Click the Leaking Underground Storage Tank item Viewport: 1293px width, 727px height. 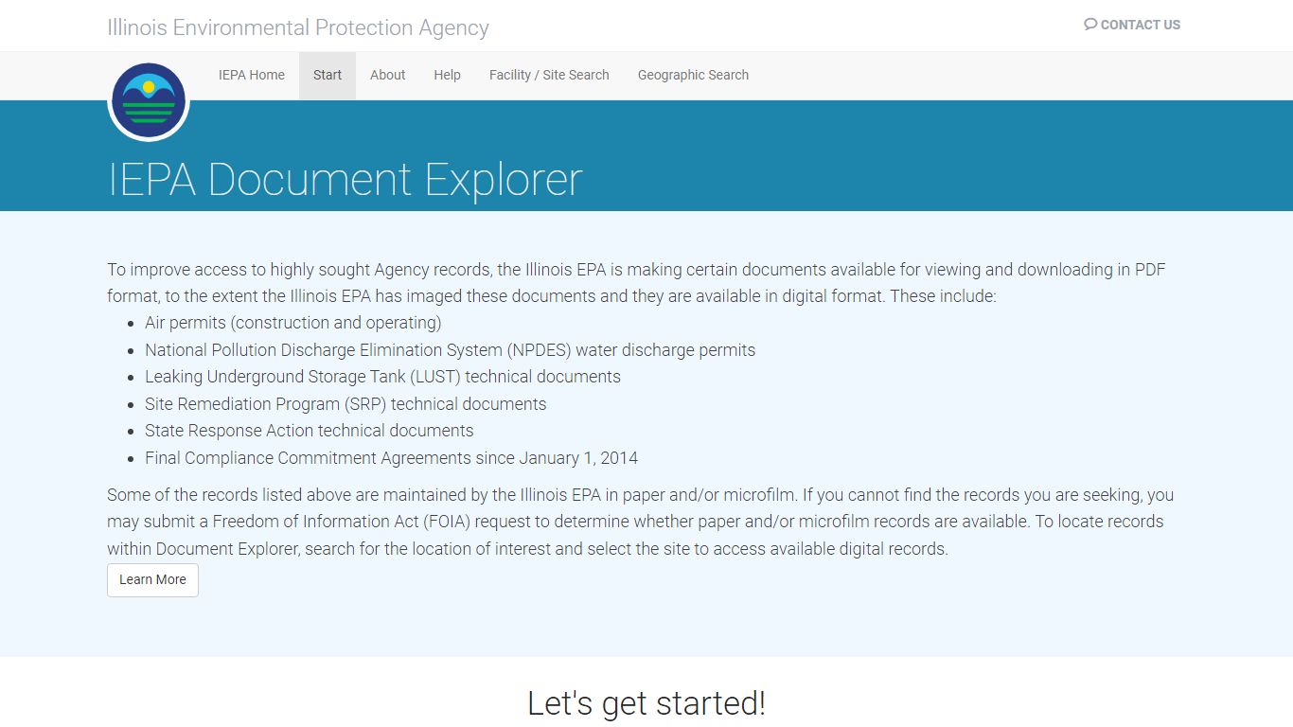pos(382,377)
